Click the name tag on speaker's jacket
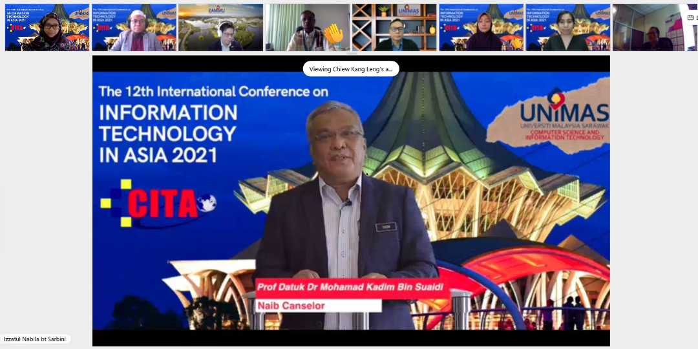The height and width of the screenshot is (349, 698). pyautogui.click(x=386, y=227)
